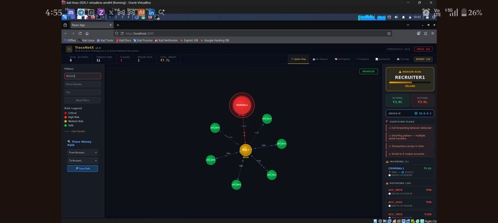Switch to the City Map tab
This screenshot has width=498, height=223.
tap(403, 59)
